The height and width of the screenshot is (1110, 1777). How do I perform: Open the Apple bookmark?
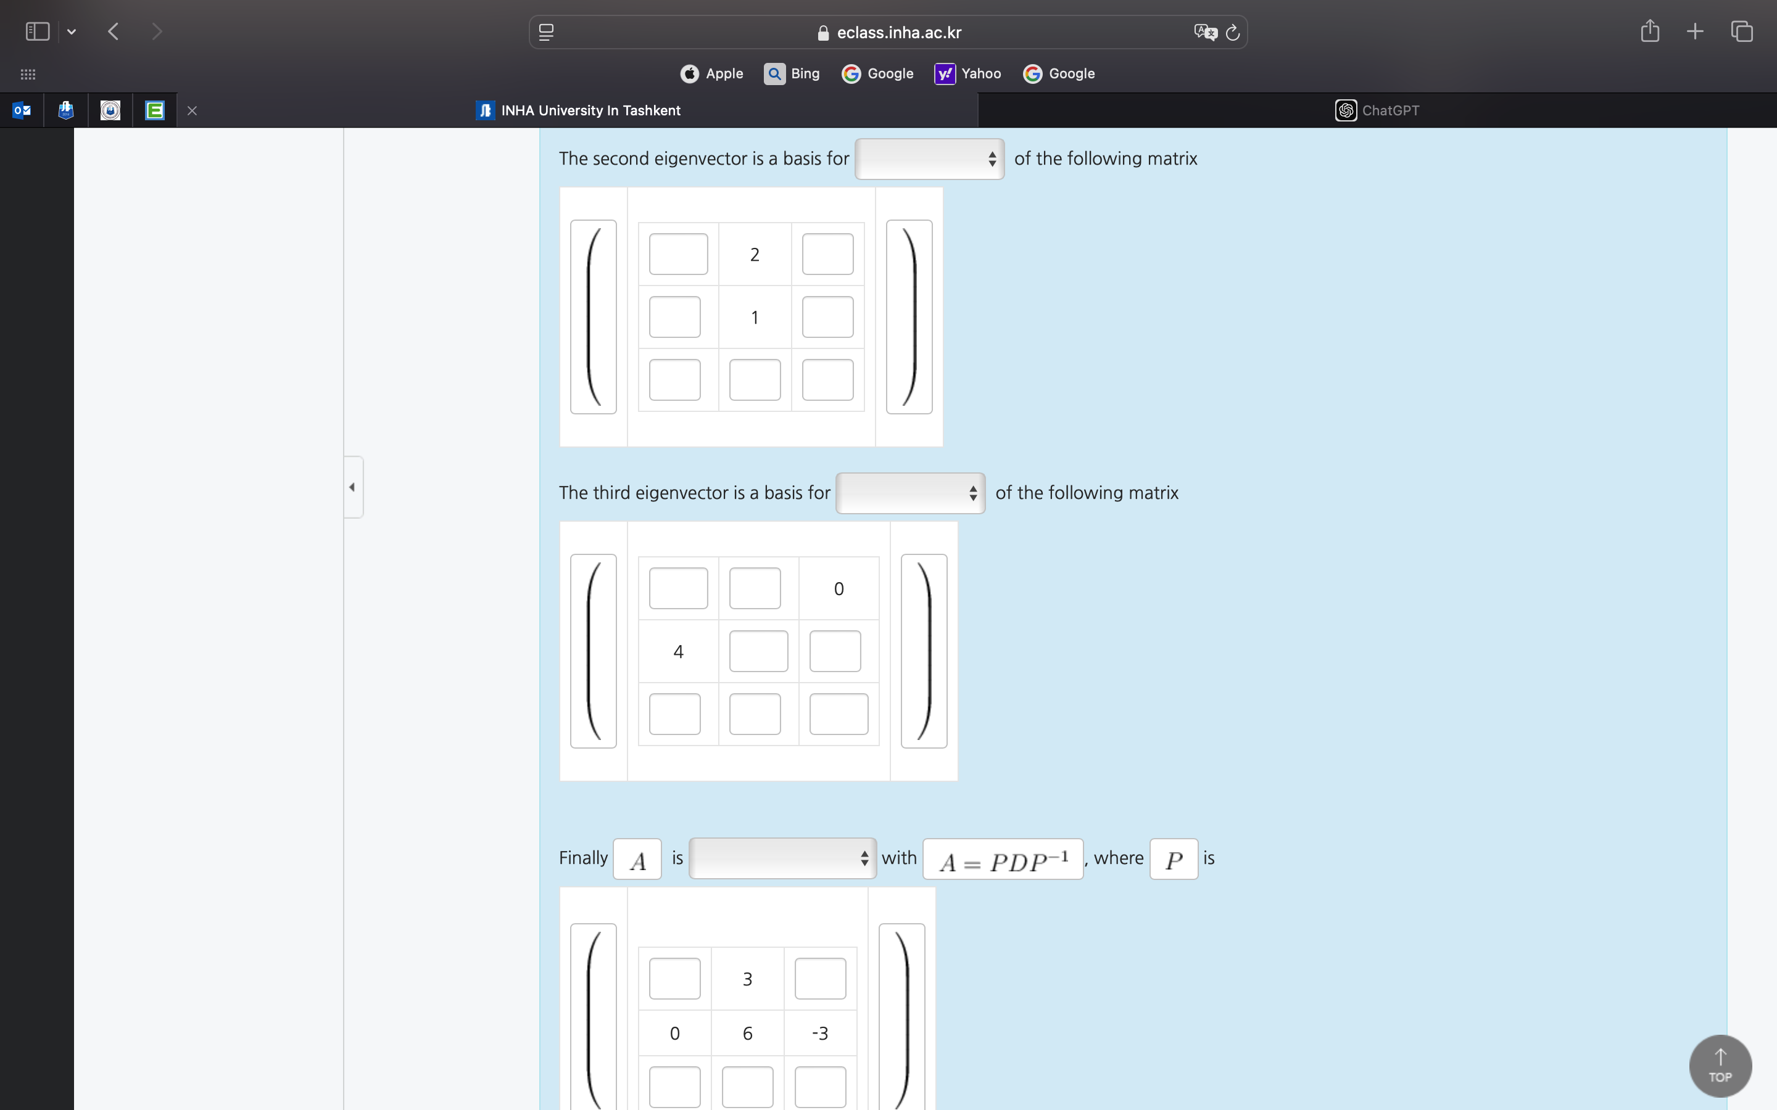click(x=711, y=73)
